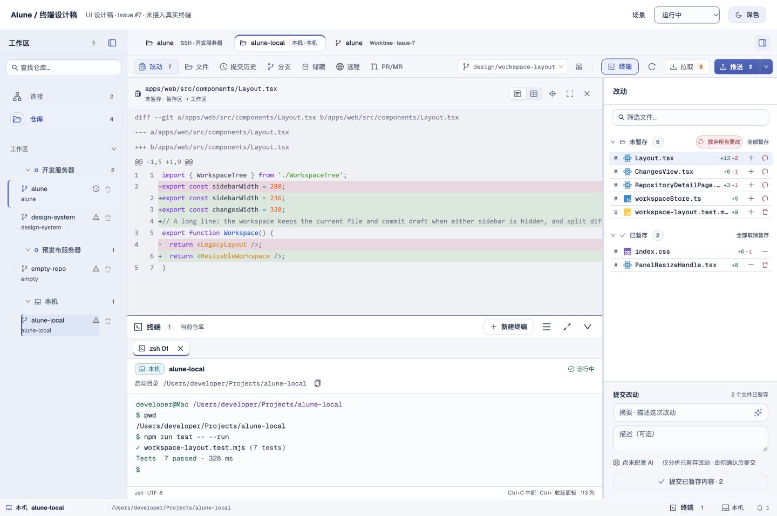777x516 pixels.
Task: Unstage index.css with the minus icon
Action: [765, 252]
